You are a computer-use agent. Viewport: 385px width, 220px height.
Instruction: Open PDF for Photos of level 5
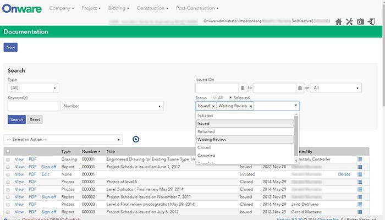coord(32,182)
